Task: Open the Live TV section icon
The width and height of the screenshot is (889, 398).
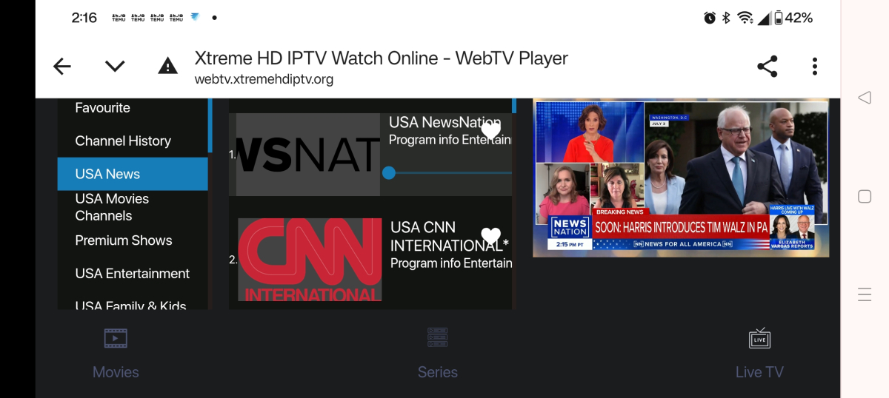Action: tap(759, 338)
